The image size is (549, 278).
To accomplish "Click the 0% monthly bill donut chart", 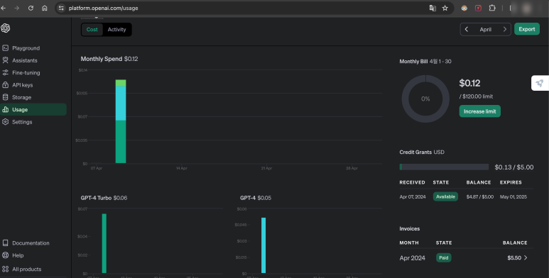I will 425,99.
